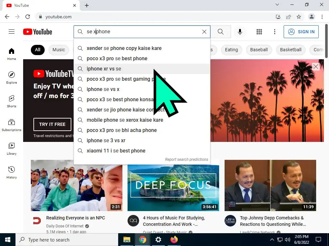Click title 'Realizing Everyone is an NPC'
This screenshot has width=329, height=246.
tap(76, 218)
